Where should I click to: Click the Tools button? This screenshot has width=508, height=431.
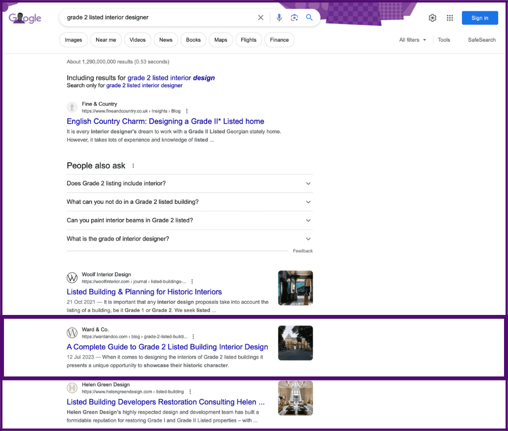pyautogui.click(x=444, y=40)
